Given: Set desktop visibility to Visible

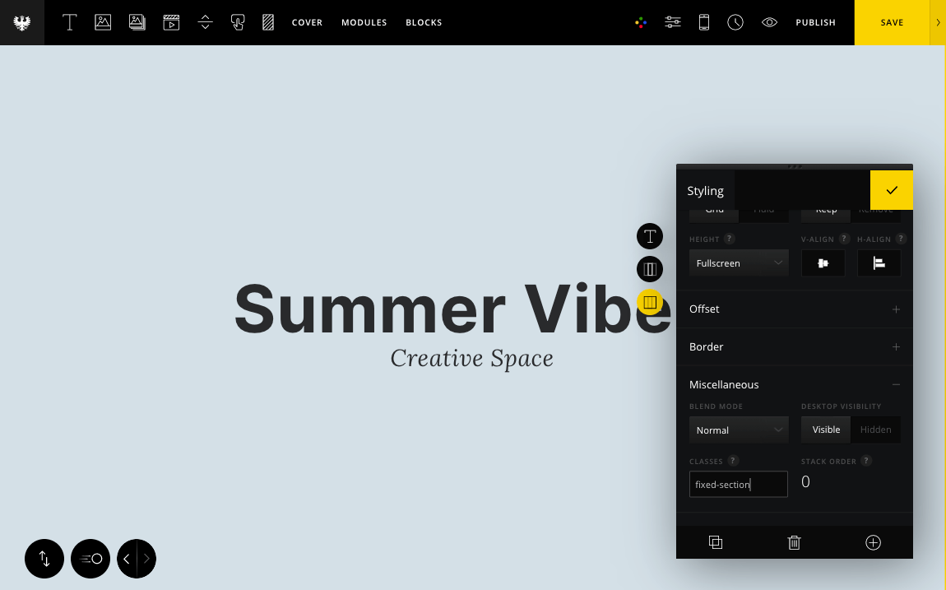Looking at the screenshot, I should coord(826,430).
